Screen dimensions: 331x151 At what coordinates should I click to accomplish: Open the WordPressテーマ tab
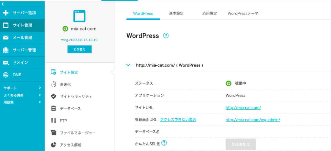243,14
